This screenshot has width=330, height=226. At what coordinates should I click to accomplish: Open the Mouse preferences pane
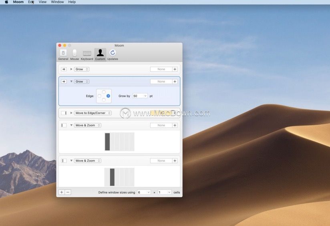point(74,55)
